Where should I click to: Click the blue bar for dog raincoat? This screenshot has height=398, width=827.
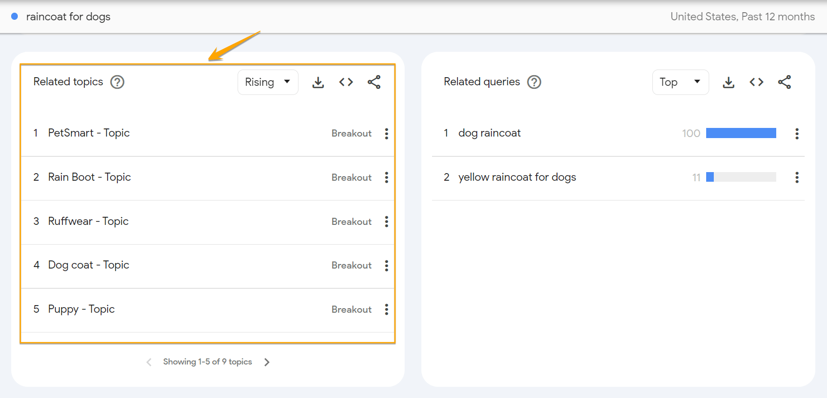pos(741,133)
